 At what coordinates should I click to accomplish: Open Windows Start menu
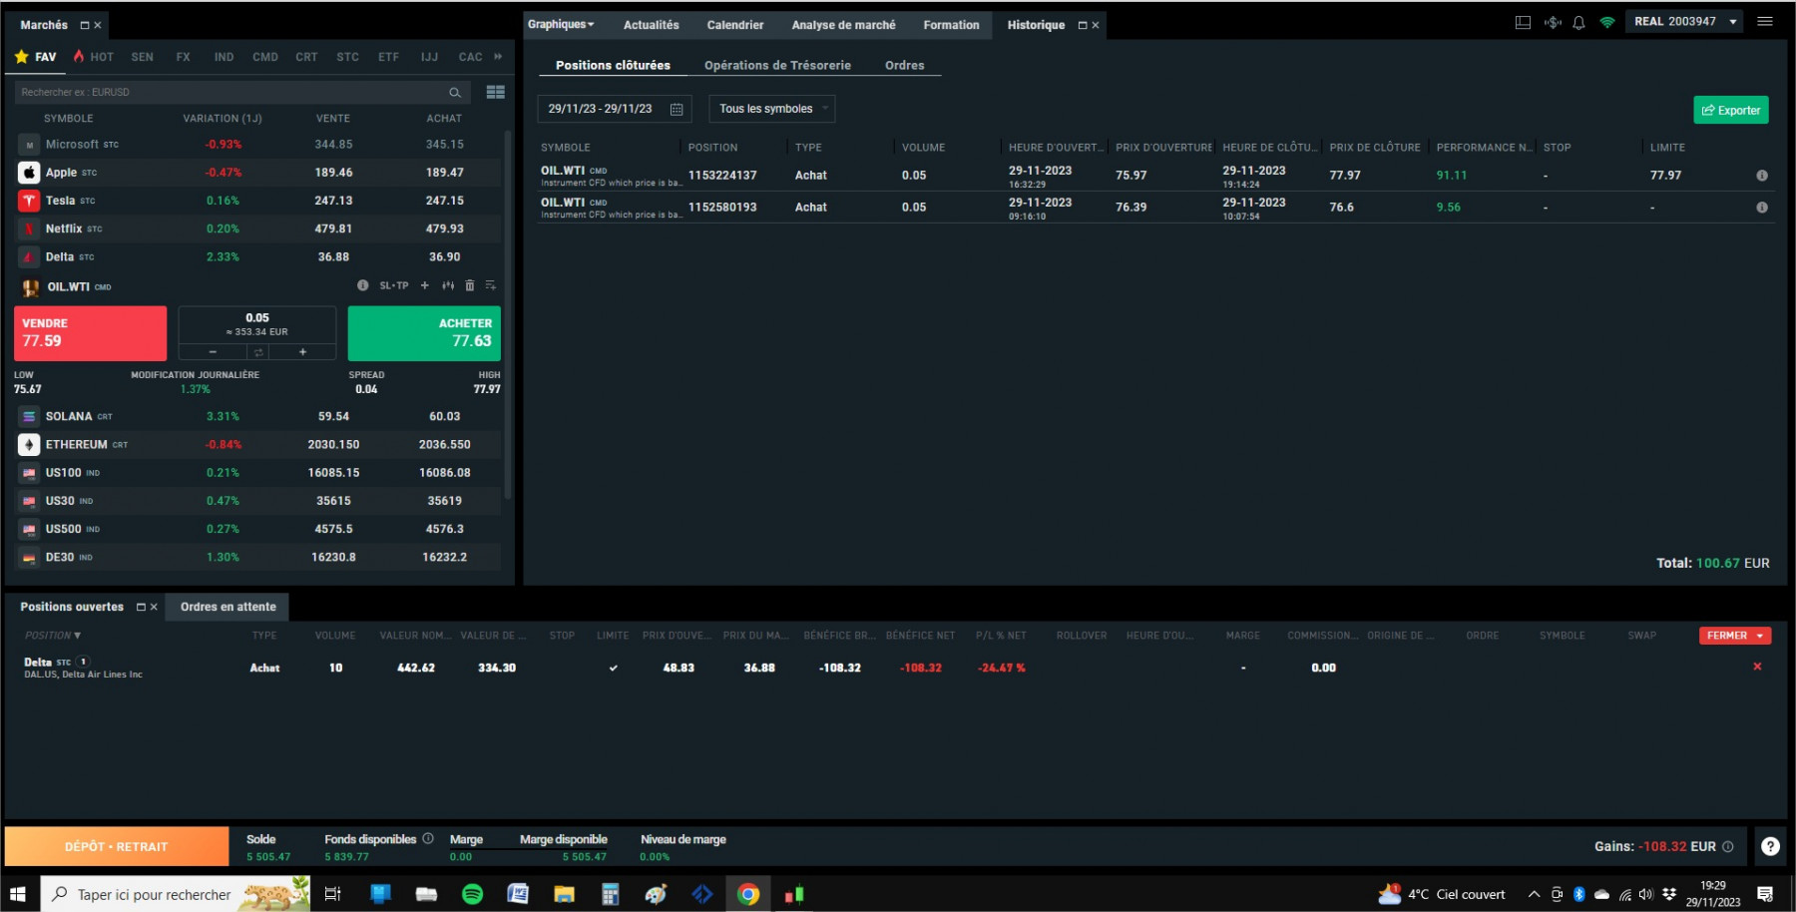point(18,894)
